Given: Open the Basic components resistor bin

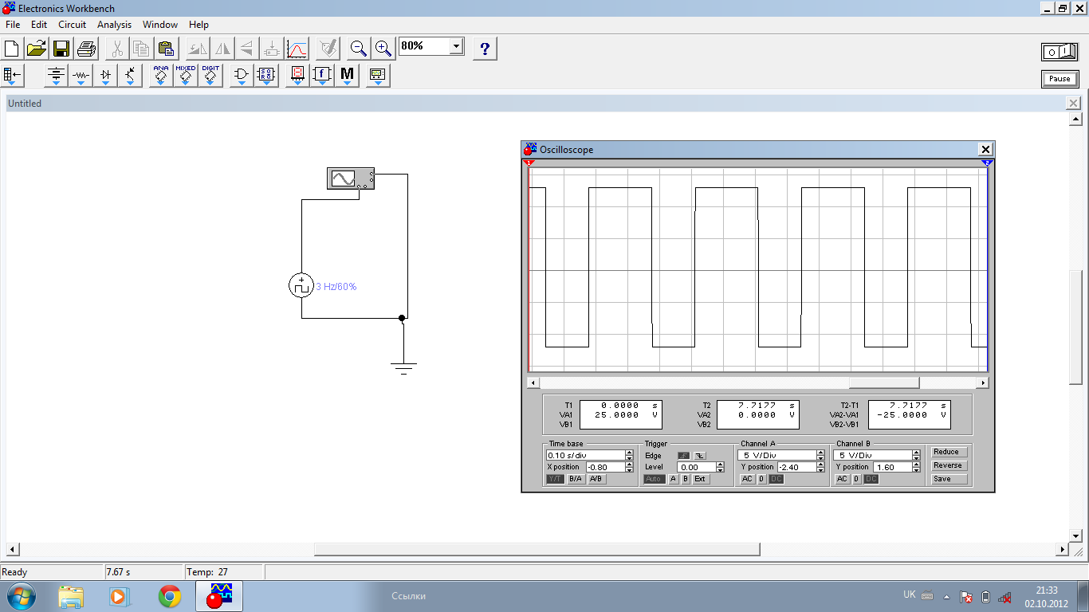Looking at the screenshot, I should click(x=81, y=76).
